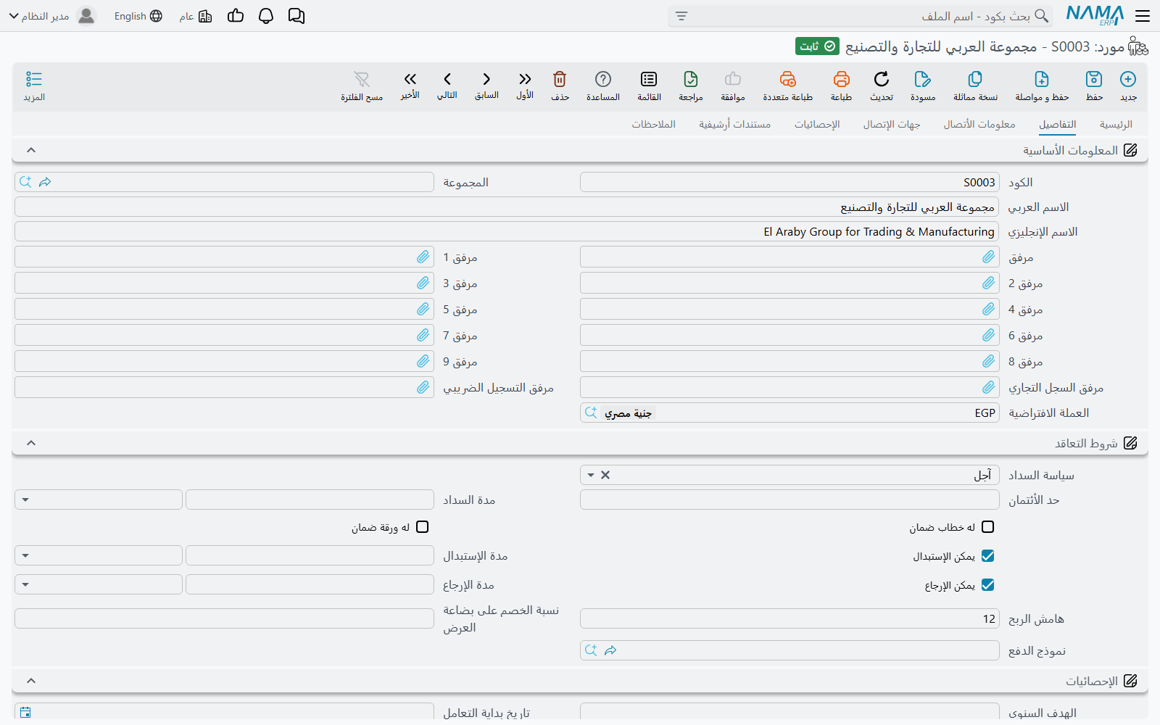Uncheck the يمكن الإستبدال checkbox
This screenshot has height=725, width=1160.
click(987, 556)
